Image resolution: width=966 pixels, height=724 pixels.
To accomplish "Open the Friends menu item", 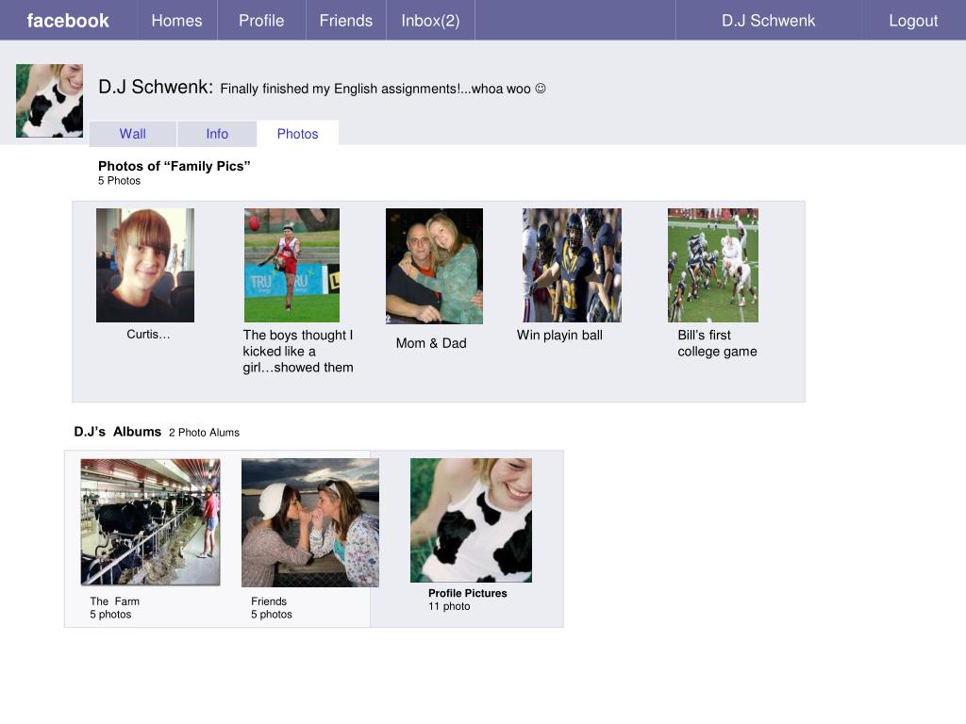I will tap(345, 21).
